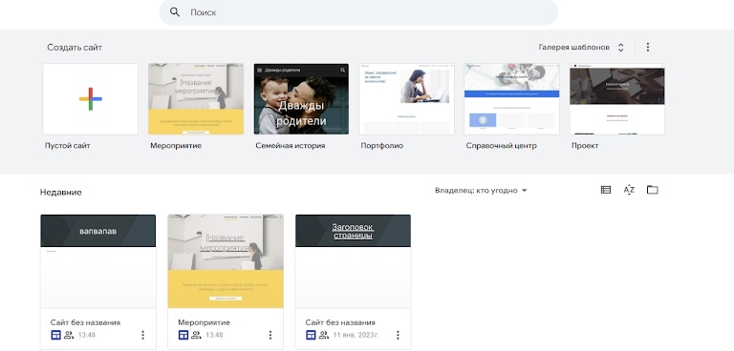Open the three-dot menu beside template gallery
The image size is (734, 351).
click(x=648, y=47)
